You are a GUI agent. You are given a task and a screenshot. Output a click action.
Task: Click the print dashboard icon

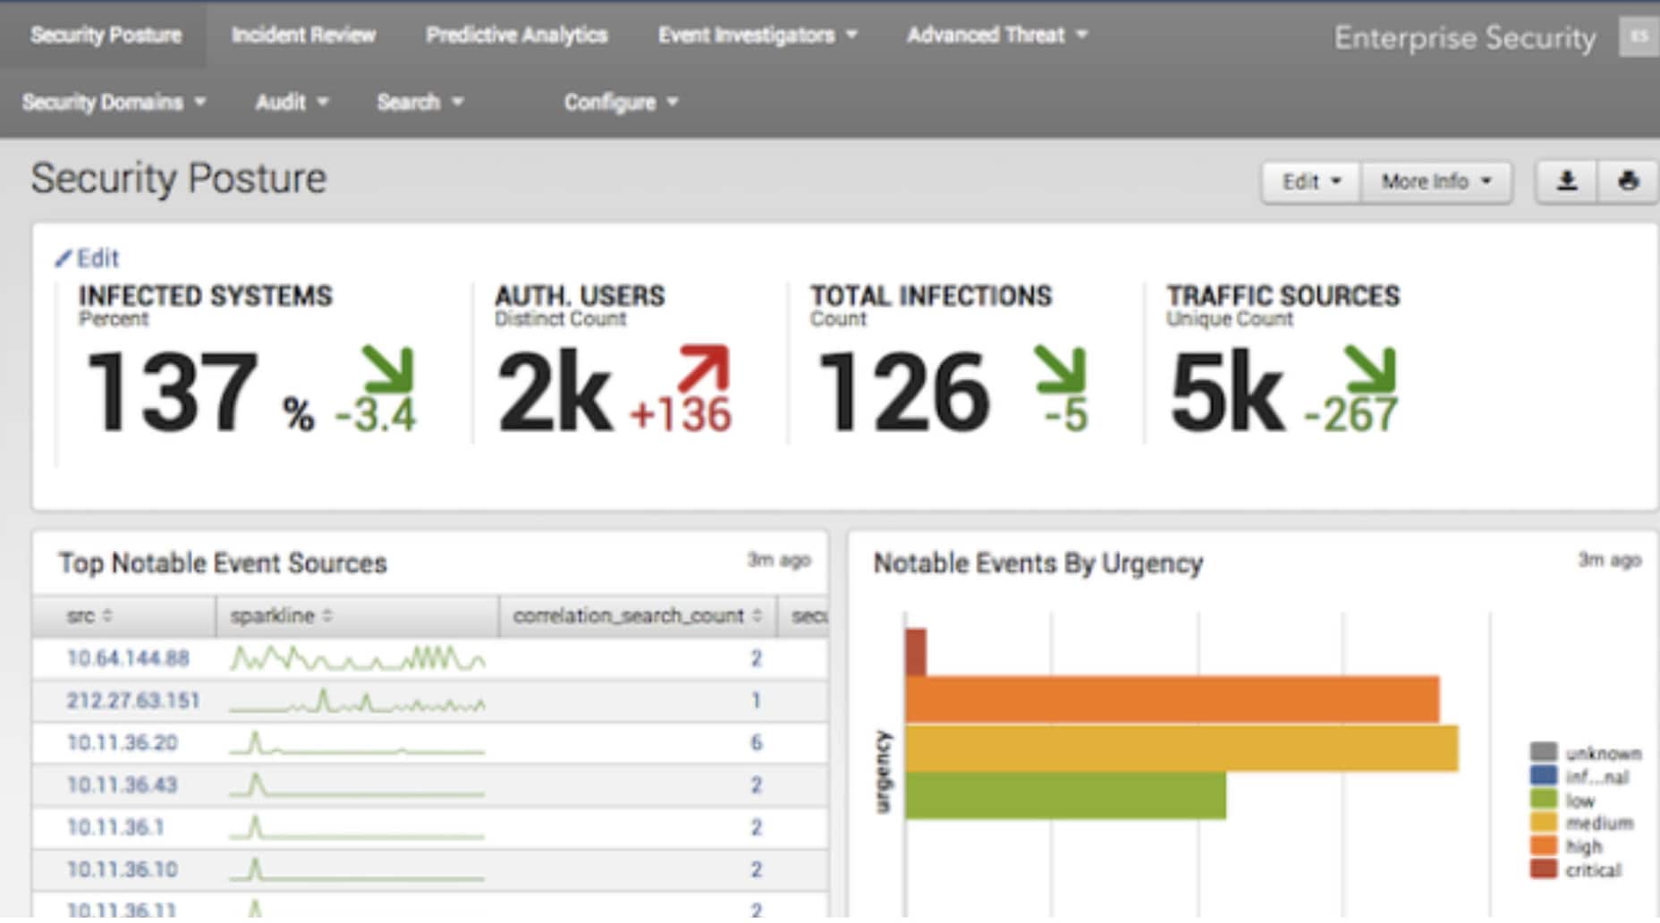[1628, 182]
